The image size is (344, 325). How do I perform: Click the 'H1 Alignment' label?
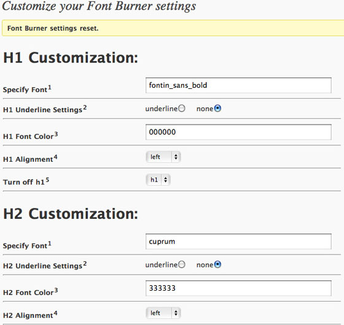(30, 159)
